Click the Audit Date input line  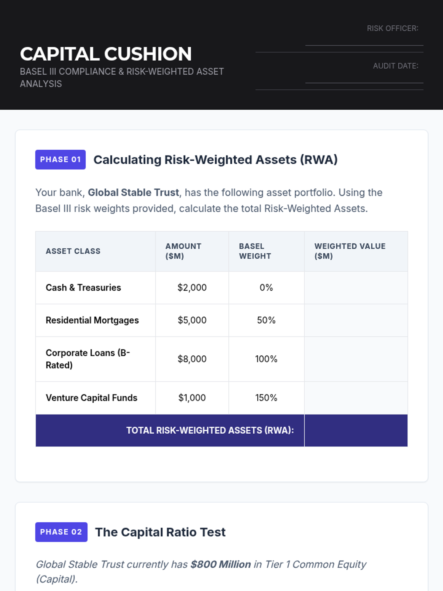(x=364, y=78)
